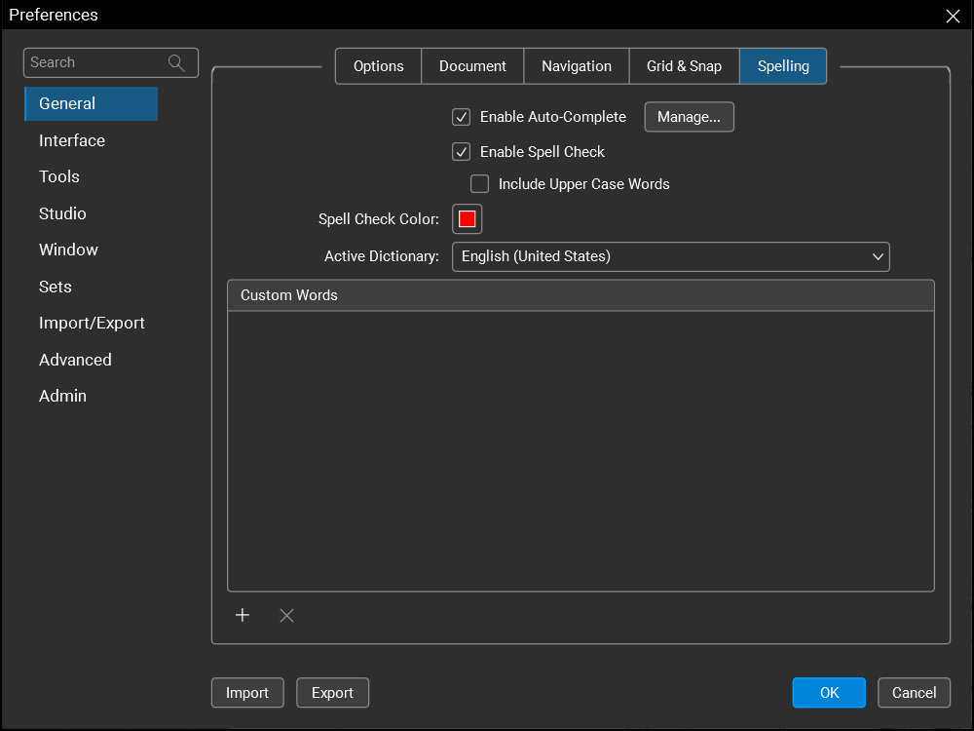Go to the Document tab
Screen dimensions: 974x731
point(472,66)
